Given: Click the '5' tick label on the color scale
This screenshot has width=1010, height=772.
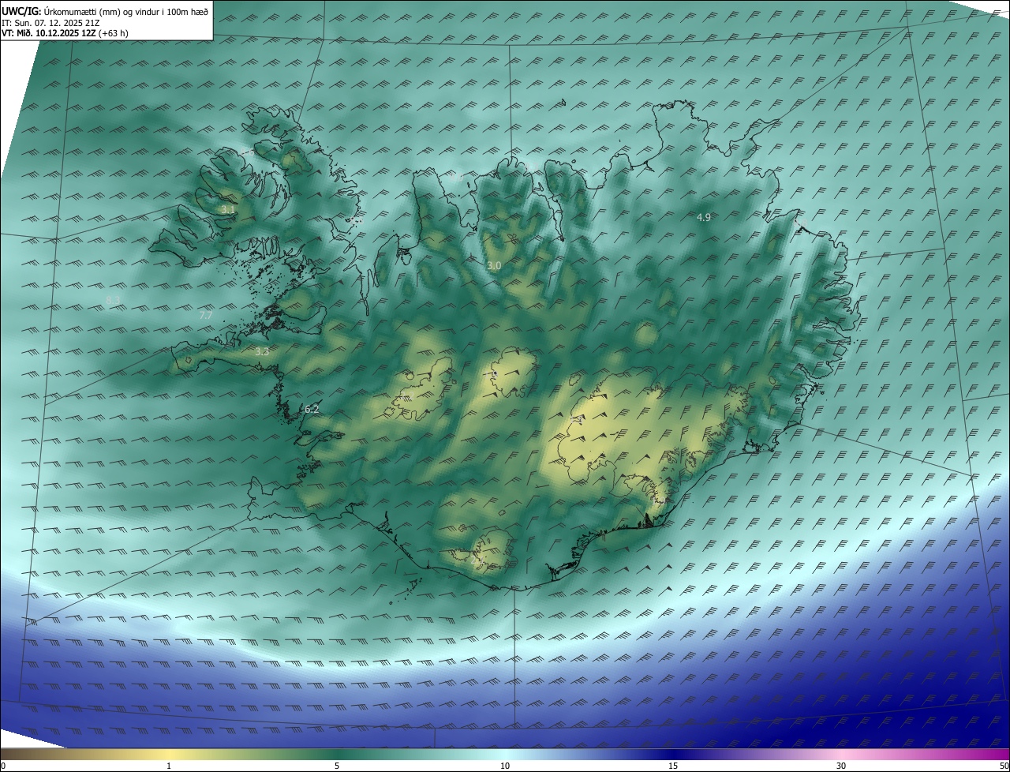Looking at the screenshot, I should click(337, 766).
